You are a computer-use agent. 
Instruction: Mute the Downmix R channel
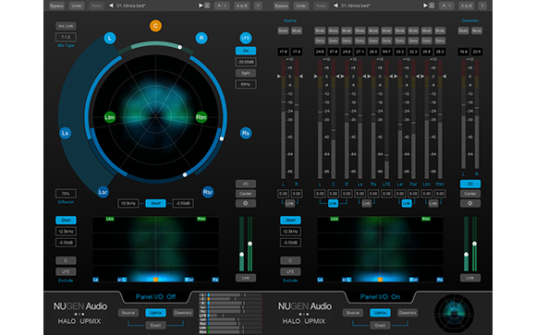pyautogui.click(x=477, y=30)
